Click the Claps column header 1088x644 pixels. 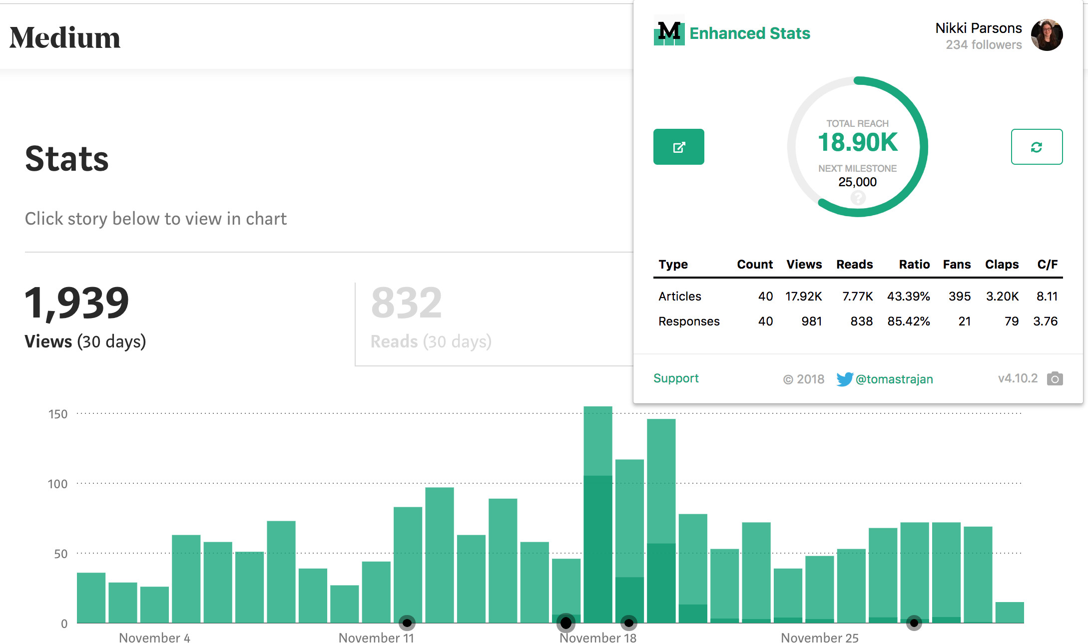coord(1002,264)
